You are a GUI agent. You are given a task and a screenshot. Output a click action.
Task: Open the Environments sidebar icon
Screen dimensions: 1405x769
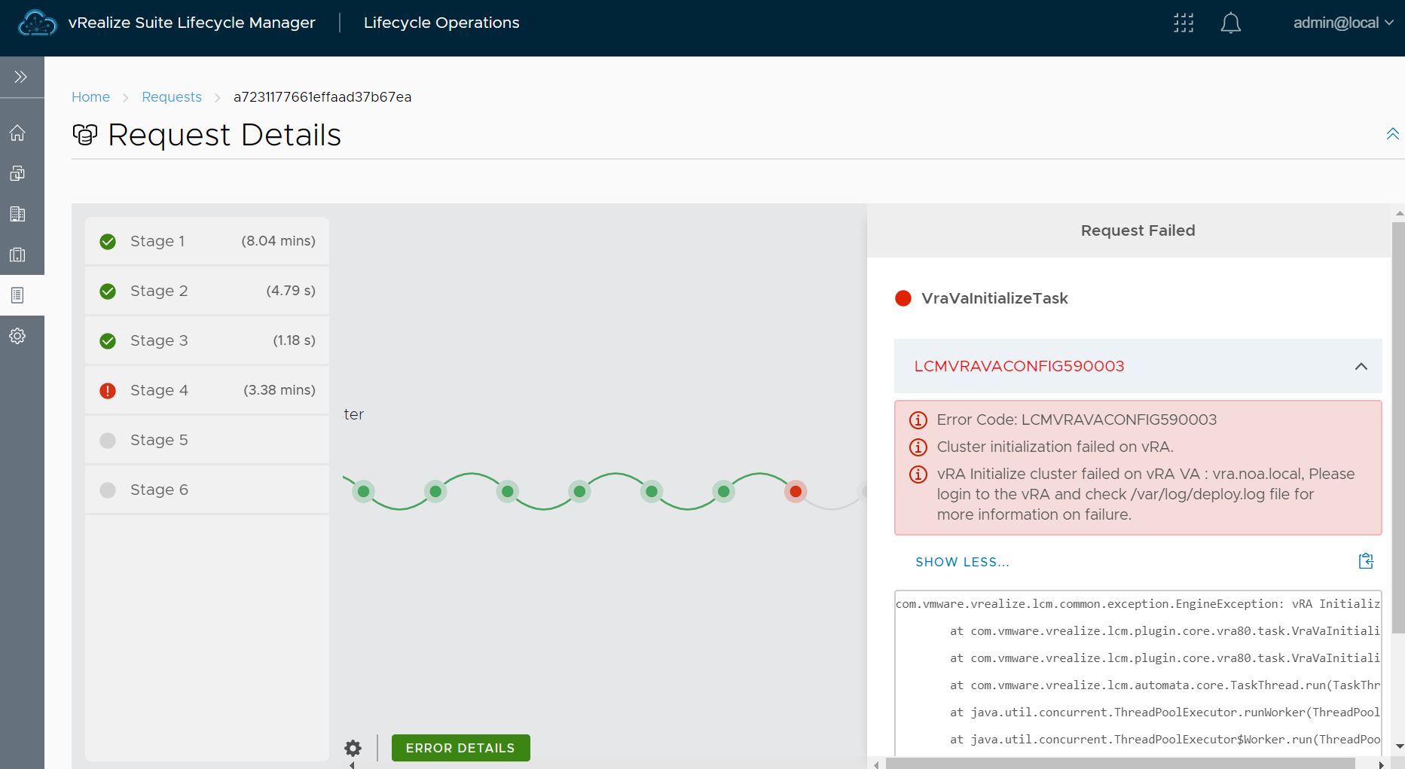(17, 255)
